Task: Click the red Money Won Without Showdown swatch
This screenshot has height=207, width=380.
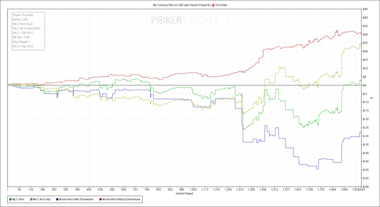Action: click(x=100, y=199)
